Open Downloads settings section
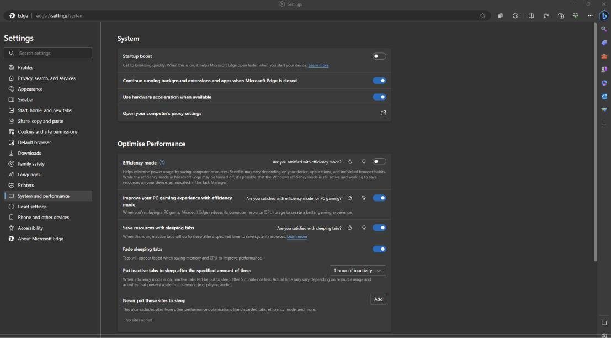 click(x=48, y=153)
